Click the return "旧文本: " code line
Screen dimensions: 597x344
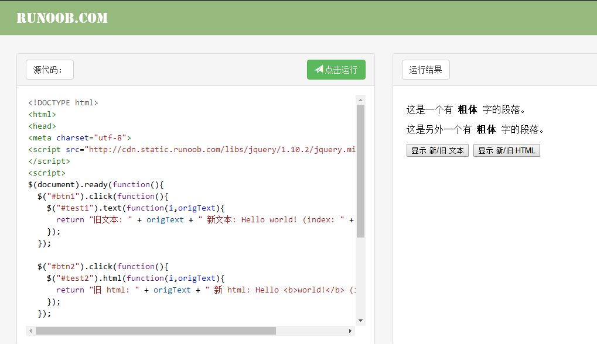(x=205, y=220)
